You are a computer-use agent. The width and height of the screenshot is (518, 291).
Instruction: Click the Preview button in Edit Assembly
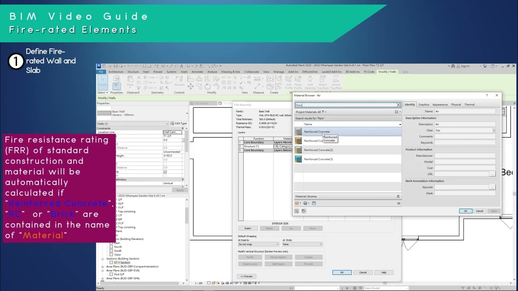point(246,276)
